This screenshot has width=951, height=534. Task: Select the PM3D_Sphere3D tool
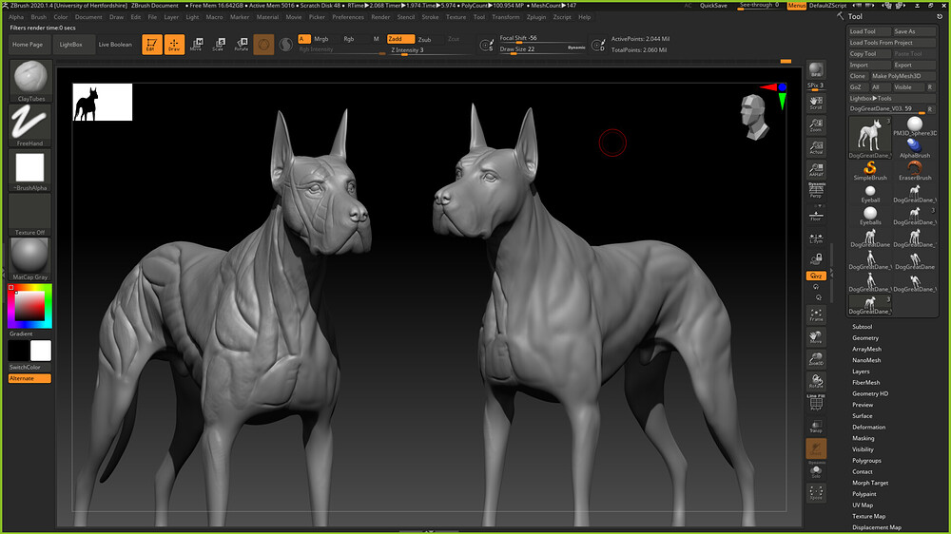915,126
